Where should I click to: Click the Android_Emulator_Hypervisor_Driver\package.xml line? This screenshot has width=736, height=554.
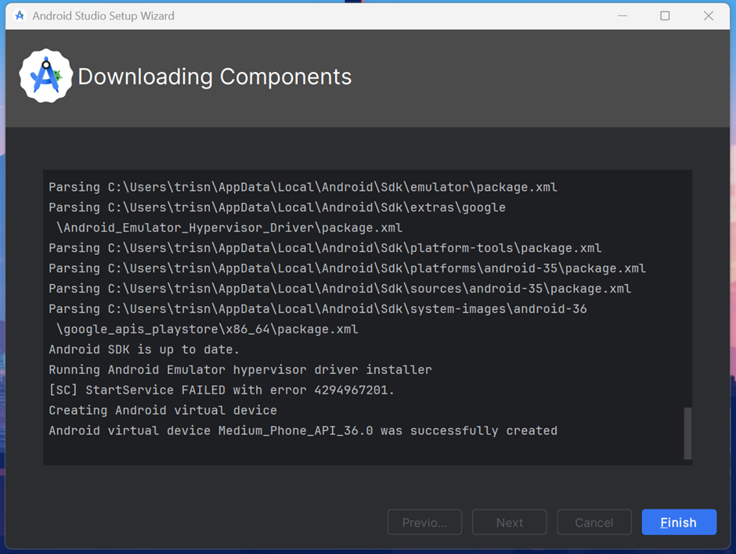click(229, 228)
